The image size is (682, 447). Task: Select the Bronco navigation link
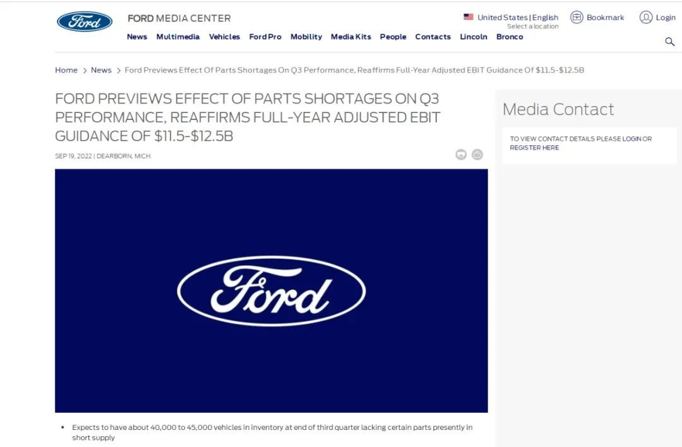(x=510, y=37)
